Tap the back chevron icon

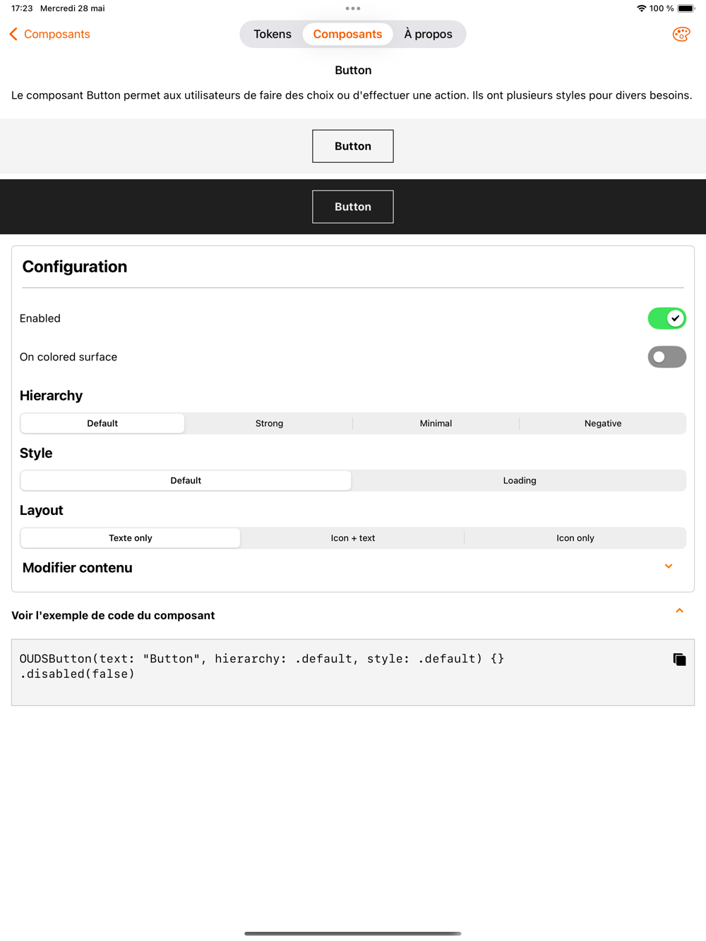[13, 34]
